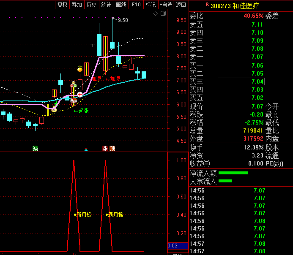Select the 画线 drawing tools

pos(121,5)
